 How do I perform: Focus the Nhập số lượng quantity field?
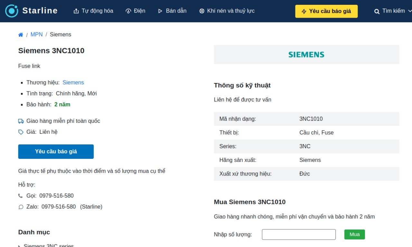pyautogui.click(x=299, y=234)
